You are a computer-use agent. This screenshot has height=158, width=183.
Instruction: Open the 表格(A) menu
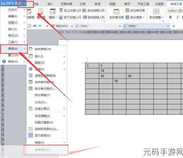pos(14,49)
